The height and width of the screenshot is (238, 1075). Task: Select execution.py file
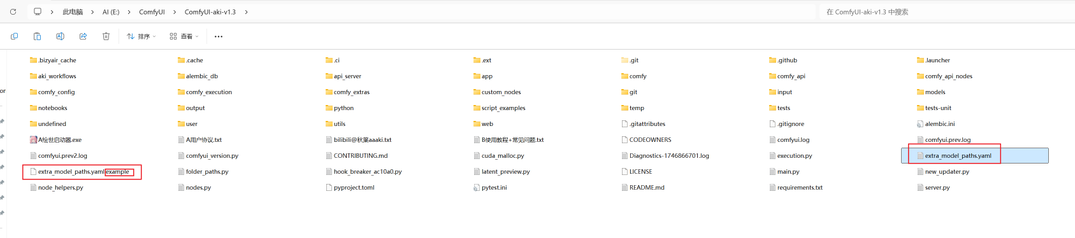[791, 155]
